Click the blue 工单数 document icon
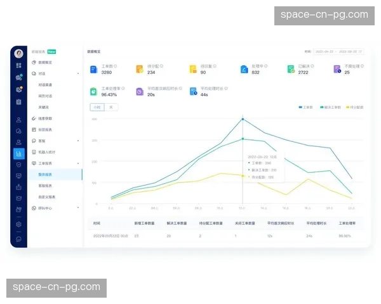 tap(93, 70)
